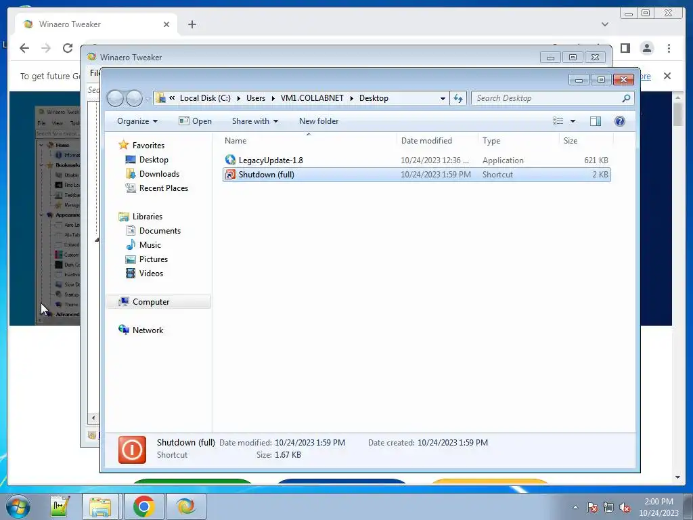Show hidden tray icons arrow
693x520 pixels.
(575, 507)
